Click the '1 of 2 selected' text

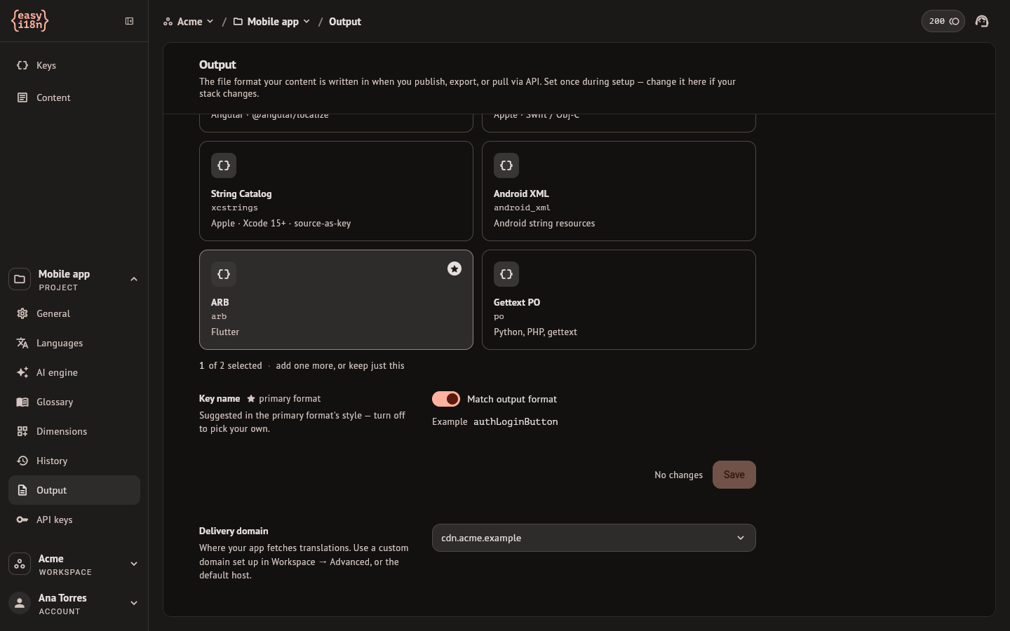(x=231, y=365)
